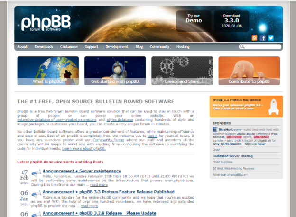Focus the site search field

pyautogui.click(x=260, y=46)
